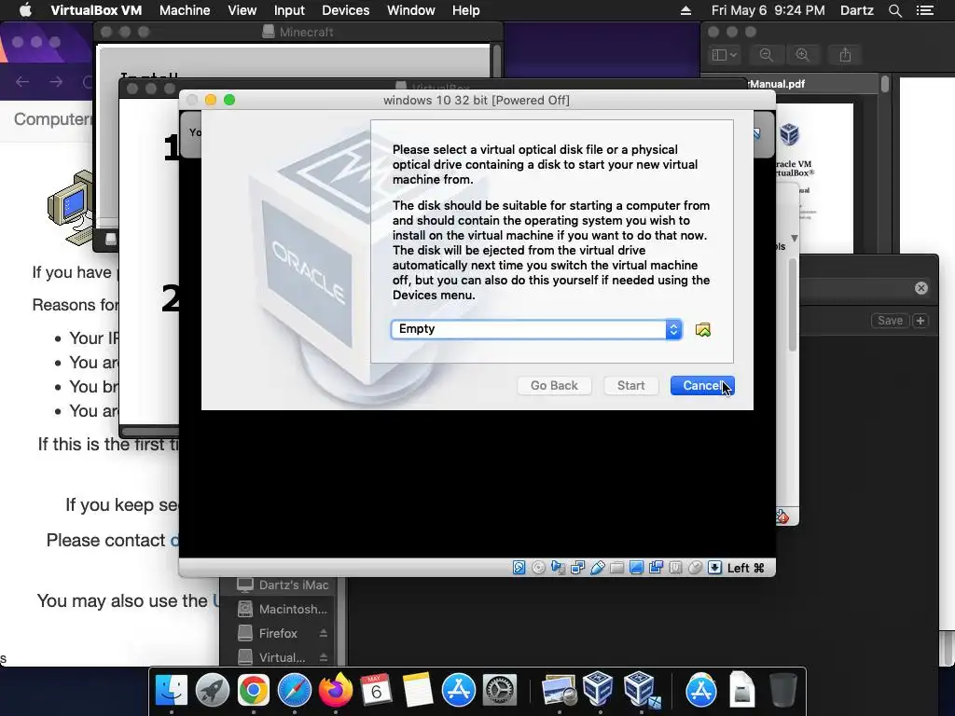Open Notification Center list icon
This screenshot has width=955, height=716.
click(924, 10)
